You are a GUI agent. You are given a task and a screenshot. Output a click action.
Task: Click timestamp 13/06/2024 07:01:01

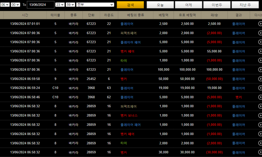coord(25,24)
